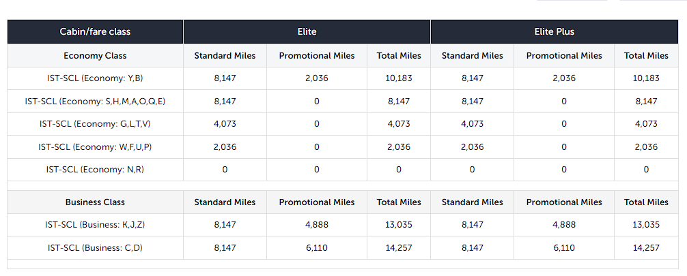Select the IST-SCL (Economy: G,L,T,V) row label
687x276 pixels.
[95, 124]
